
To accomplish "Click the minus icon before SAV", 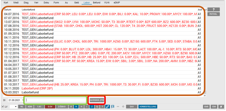I will click(118, 107).
